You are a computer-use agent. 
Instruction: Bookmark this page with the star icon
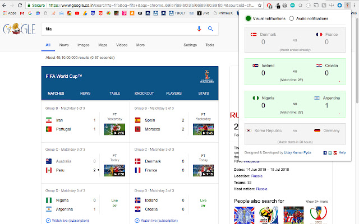pos(260,5)
